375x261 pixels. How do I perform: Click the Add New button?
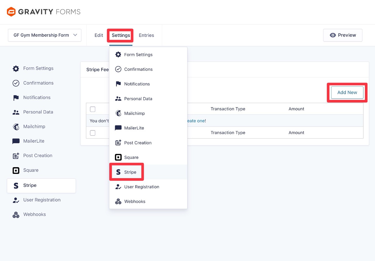click(x=347, y=92)
